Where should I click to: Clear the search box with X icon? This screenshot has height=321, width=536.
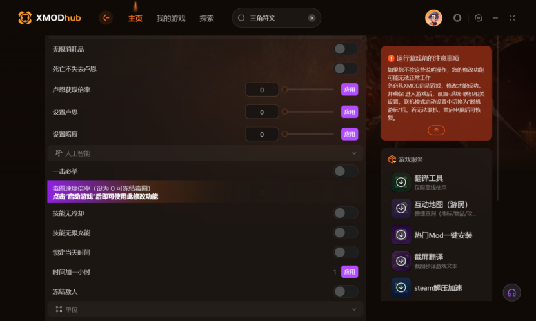point(312,18)
